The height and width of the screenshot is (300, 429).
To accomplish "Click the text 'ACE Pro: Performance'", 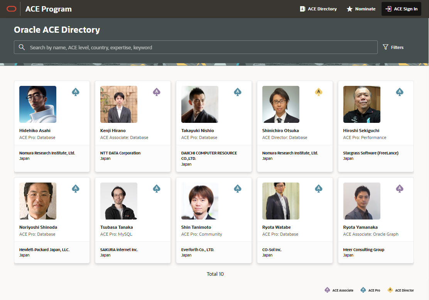I will 365,137.
